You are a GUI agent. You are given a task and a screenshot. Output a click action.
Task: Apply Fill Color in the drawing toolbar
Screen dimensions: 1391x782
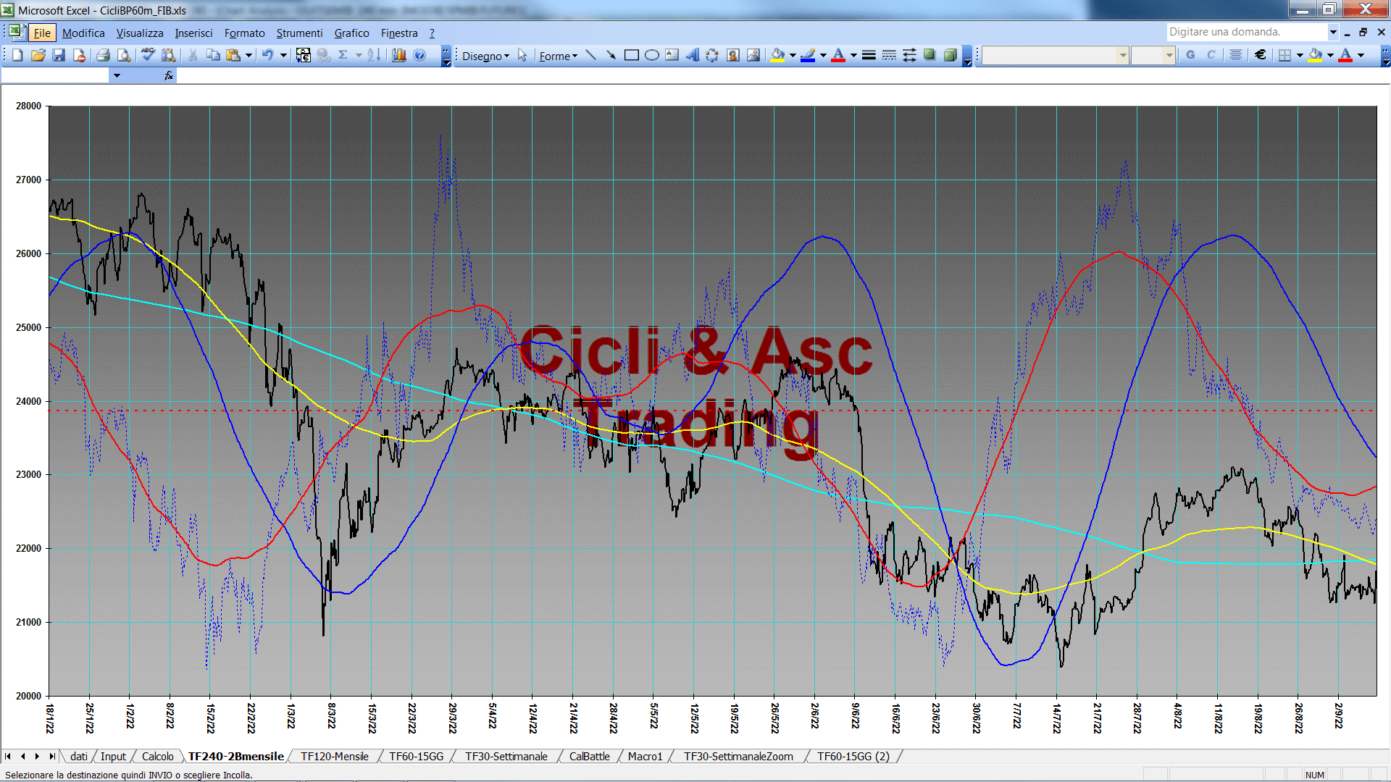coord(778,55)
